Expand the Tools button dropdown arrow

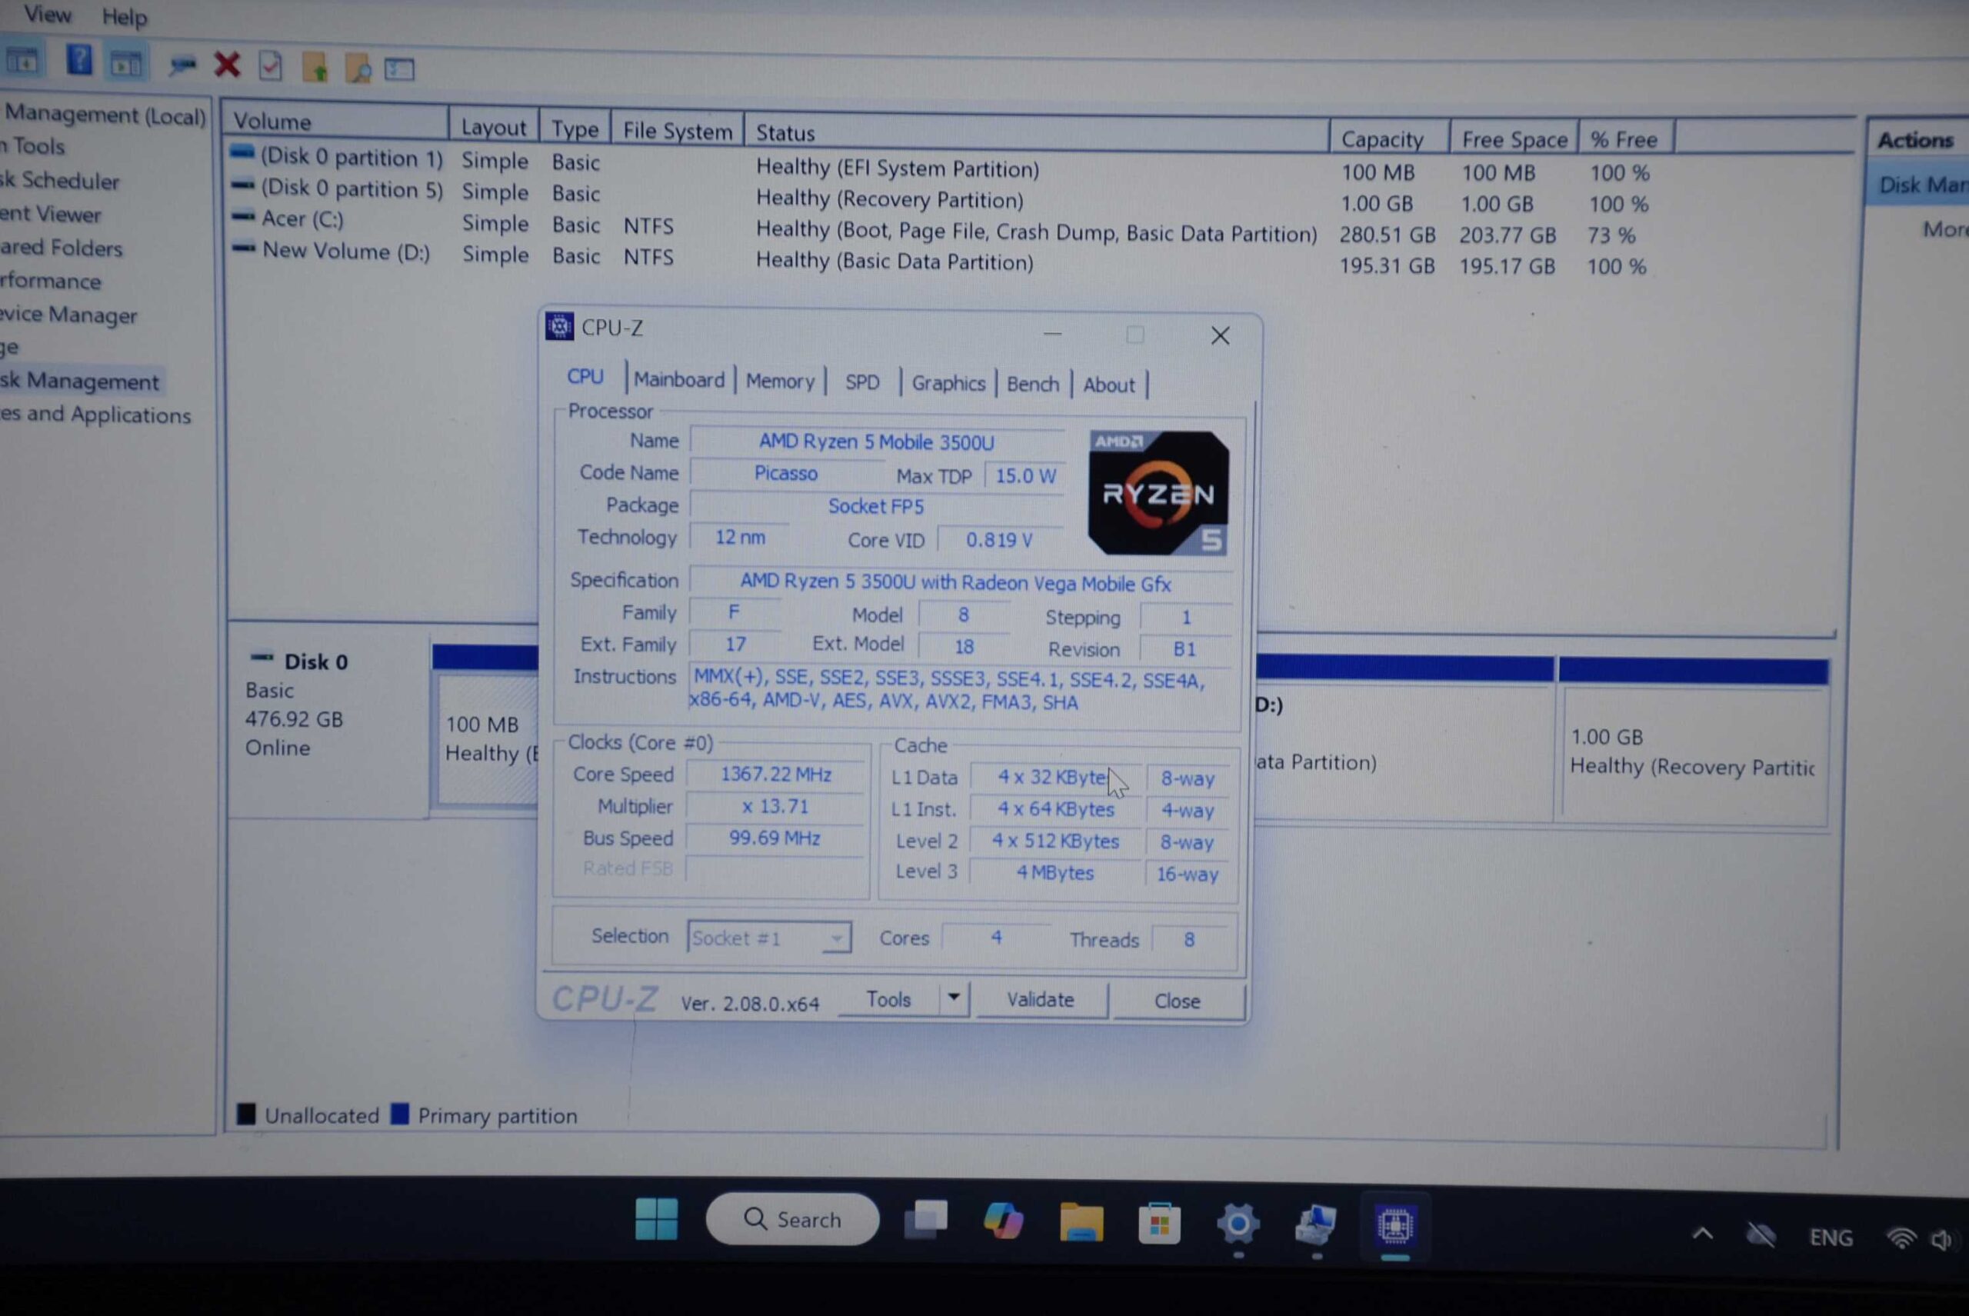[954, 998]
